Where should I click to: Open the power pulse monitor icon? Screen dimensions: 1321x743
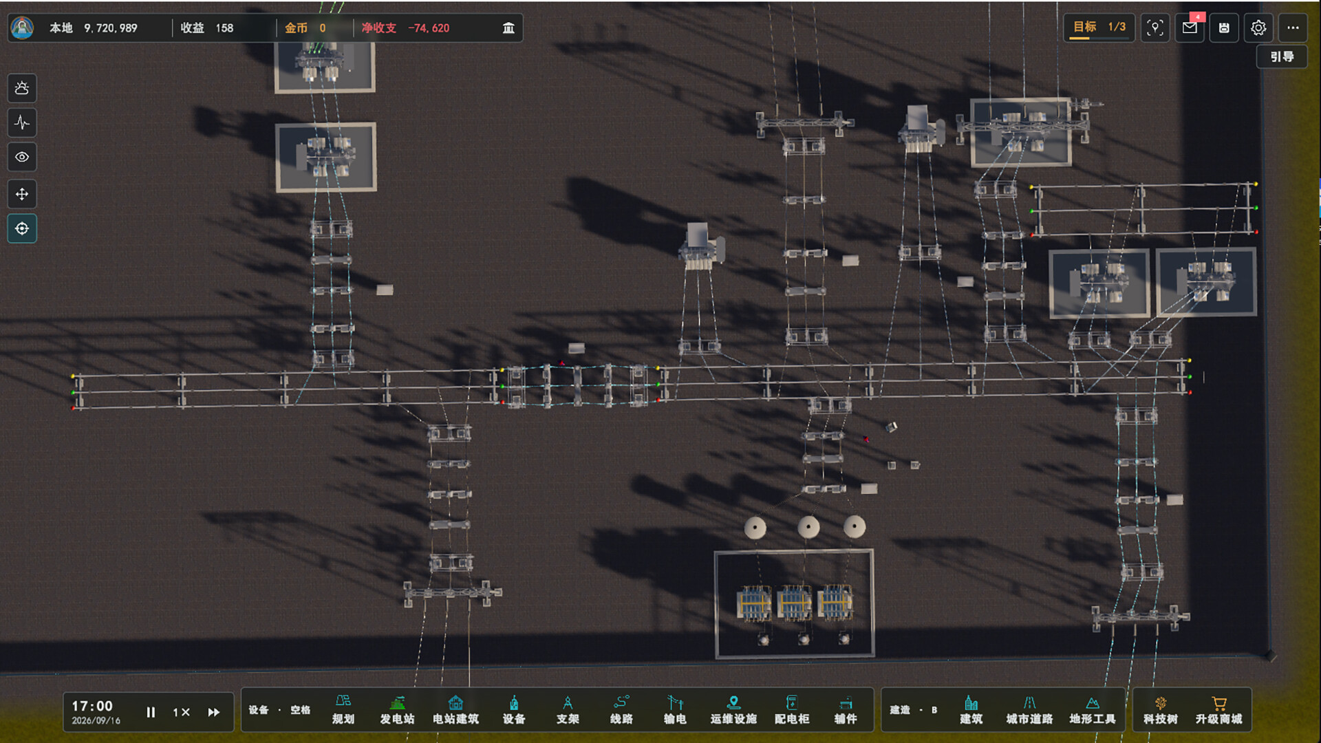point(22,122)
